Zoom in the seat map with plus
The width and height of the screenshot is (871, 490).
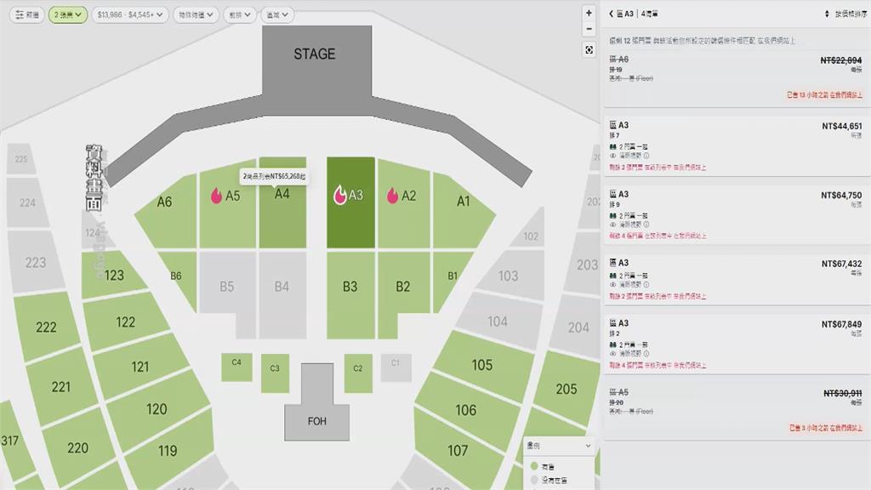(589, 14)
